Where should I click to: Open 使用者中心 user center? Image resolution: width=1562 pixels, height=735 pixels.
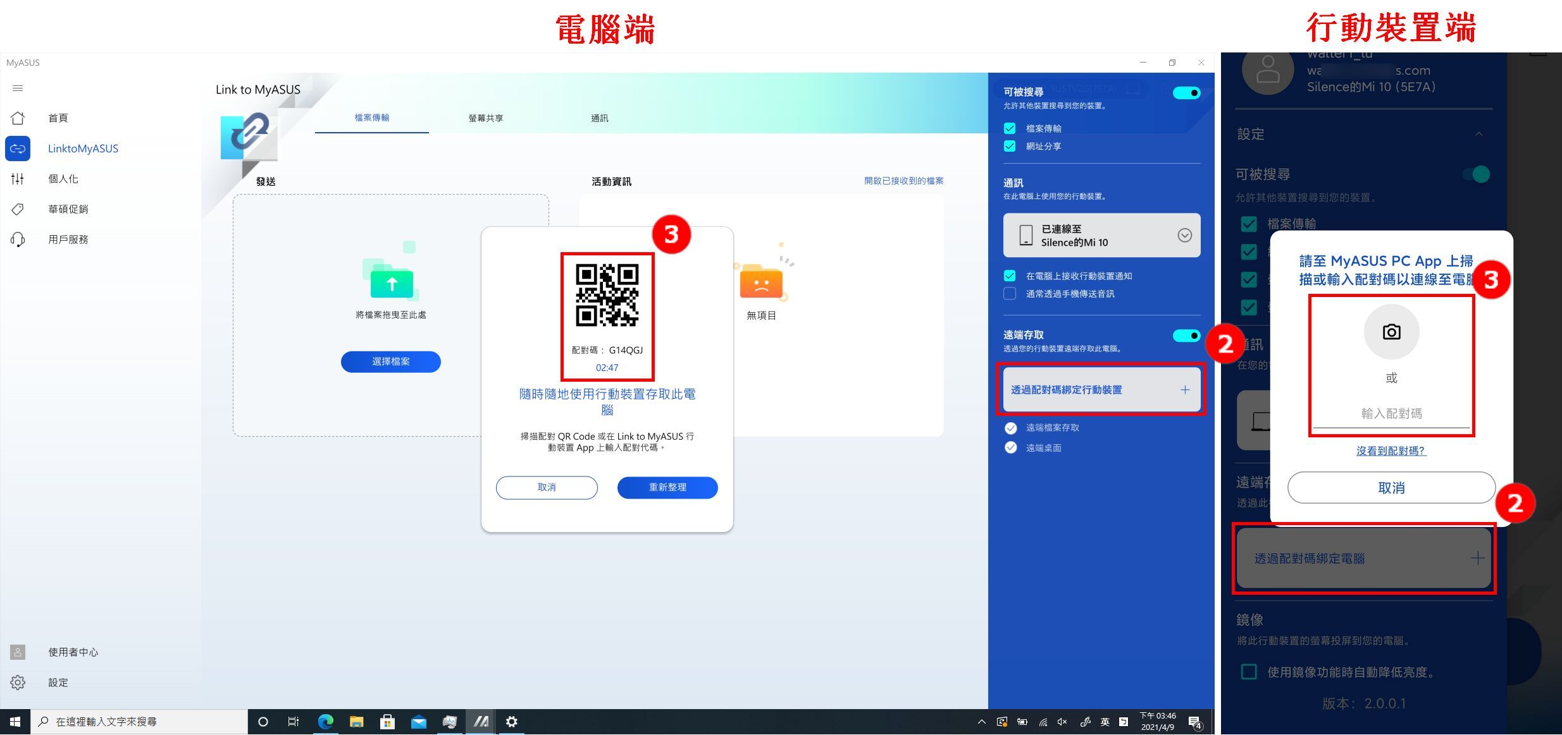click(x=73, y=652)
